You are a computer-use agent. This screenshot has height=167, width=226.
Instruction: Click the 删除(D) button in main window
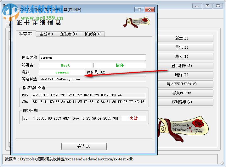click(185, 75)
